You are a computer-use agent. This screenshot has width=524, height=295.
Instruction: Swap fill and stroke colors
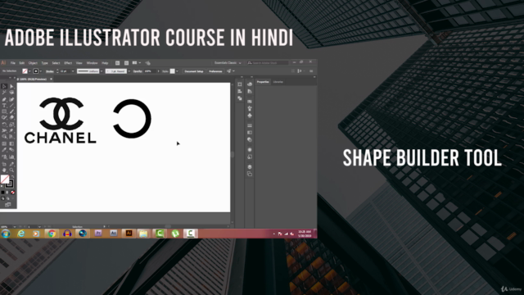[x=13, y=177]
